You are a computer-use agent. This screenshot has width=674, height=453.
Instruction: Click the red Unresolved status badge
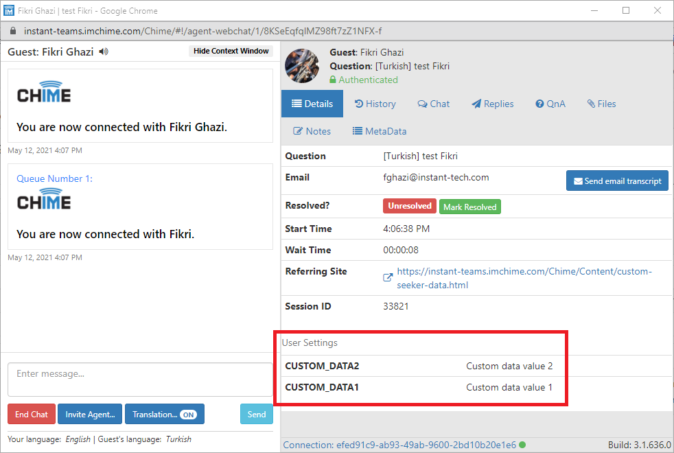(409, 206)
